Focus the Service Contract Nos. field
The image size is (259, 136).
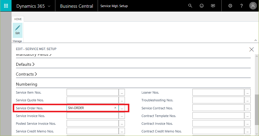(x=218, y=108)
